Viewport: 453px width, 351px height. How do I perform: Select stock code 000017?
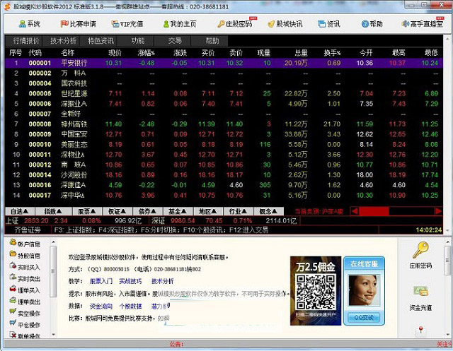[40, 195]
